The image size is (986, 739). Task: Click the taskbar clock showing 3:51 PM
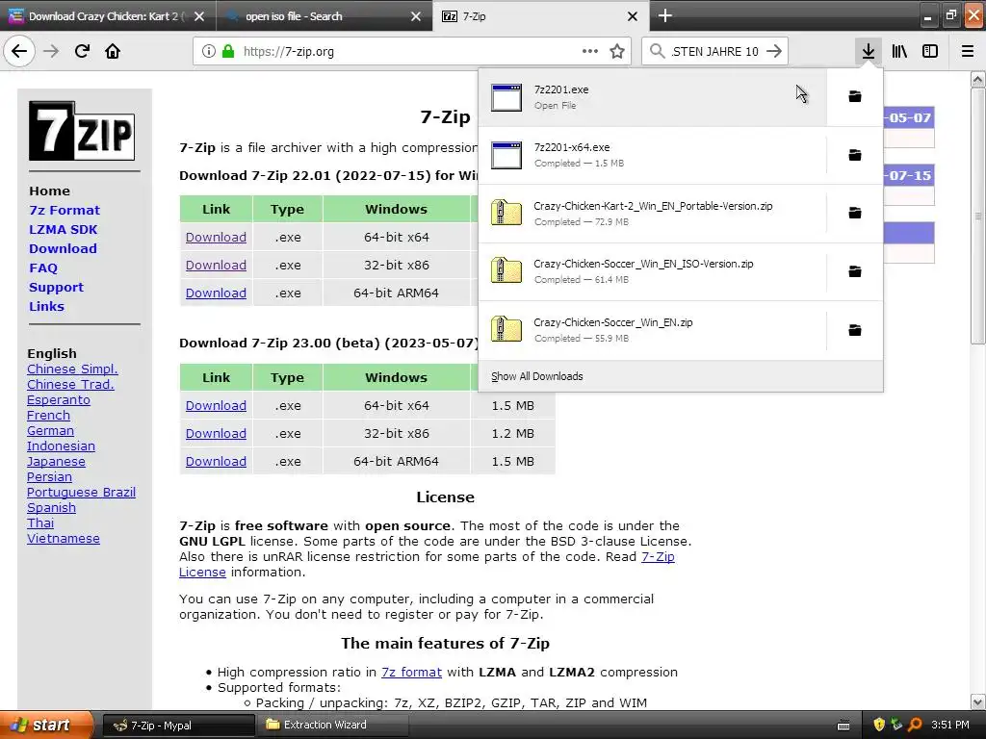pos(950,725)
